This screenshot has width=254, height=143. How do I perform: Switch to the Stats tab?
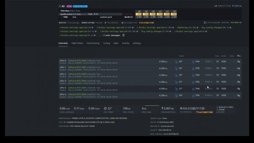click(x=116, y=43)
